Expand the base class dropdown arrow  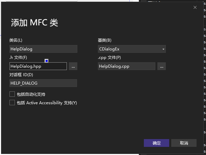click(x=163, y=49)
